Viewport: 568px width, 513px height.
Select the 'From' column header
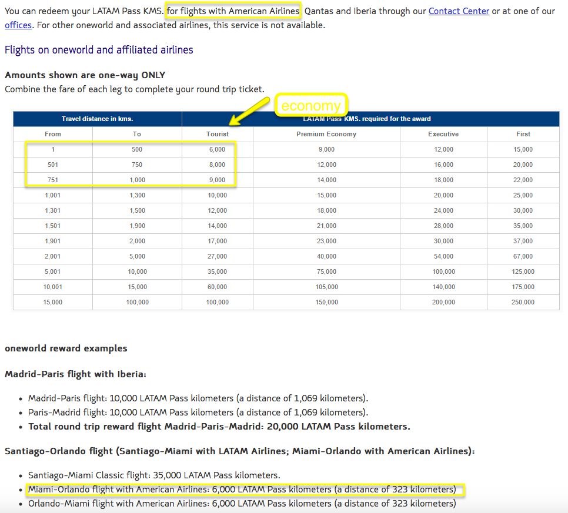[53, 134]
